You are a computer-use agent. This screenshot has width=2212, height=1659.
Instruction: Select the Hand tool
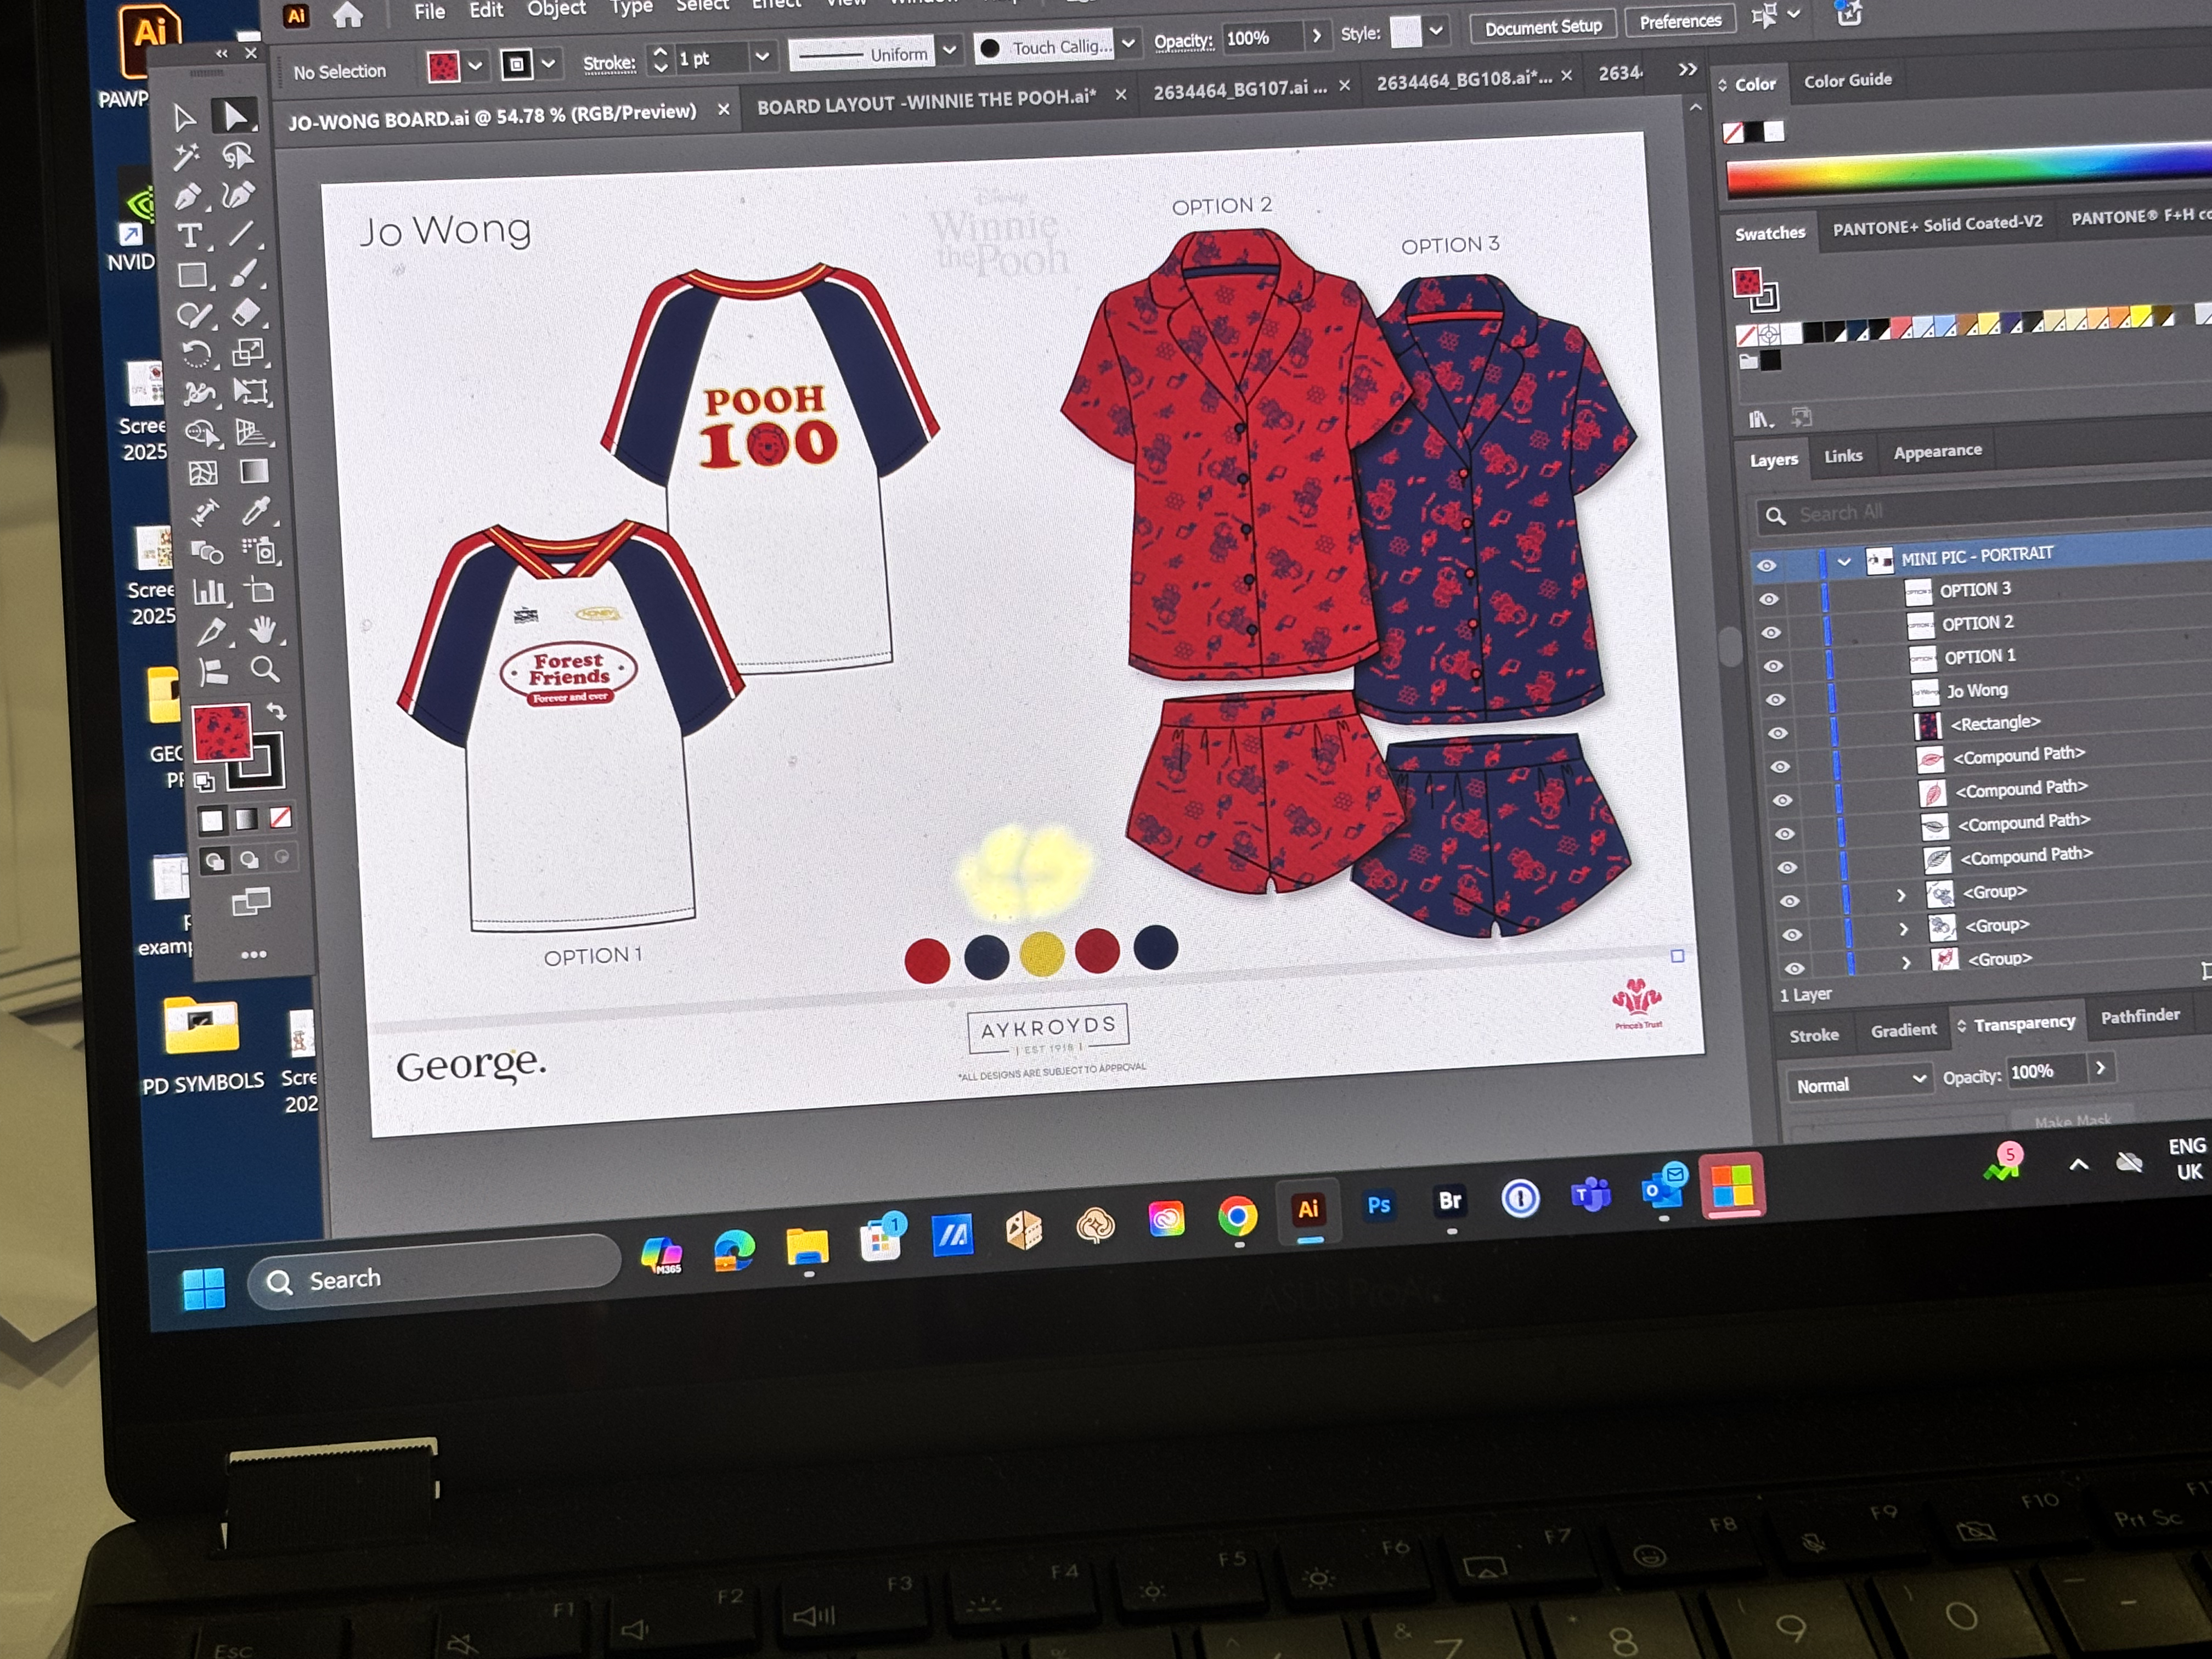click(x=263, y=630)
